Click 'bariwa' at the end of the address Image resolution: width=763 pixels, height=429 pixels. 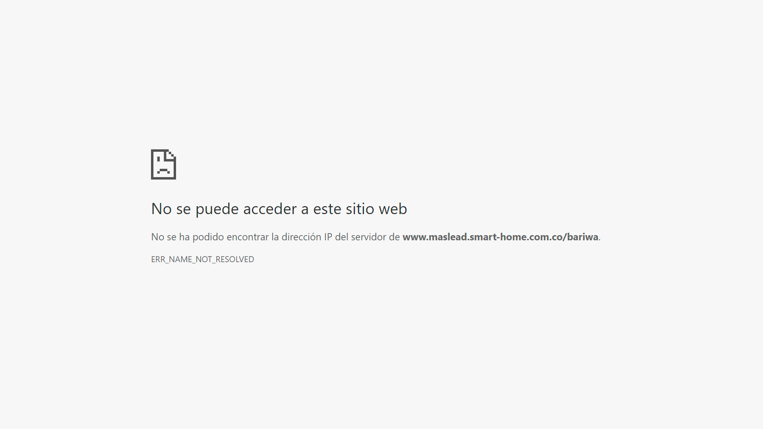583,237
